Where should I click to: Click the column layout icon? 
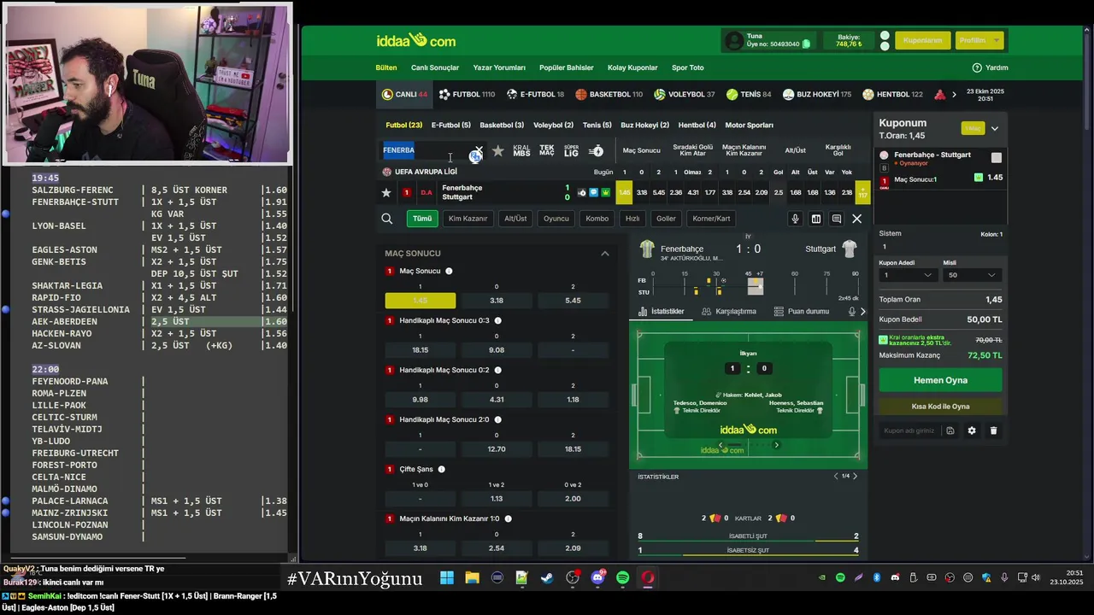click(x=816, y=219)
